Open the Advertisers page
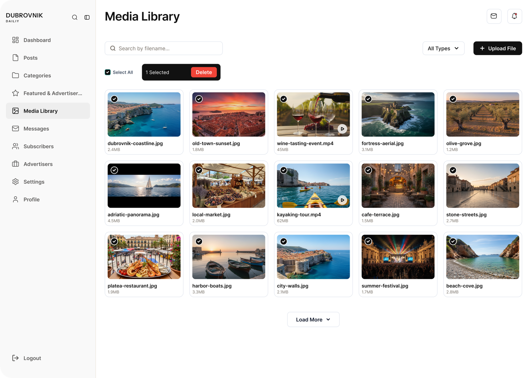 pos(48,164)
